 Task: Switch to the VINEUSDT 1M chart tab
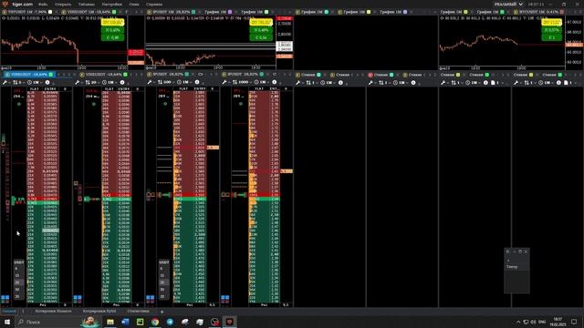pyautogui.click(x=89, y=12)
